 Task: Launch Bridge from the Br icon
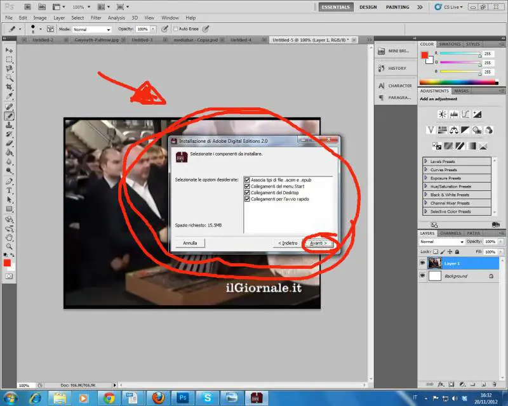[27, 7]
